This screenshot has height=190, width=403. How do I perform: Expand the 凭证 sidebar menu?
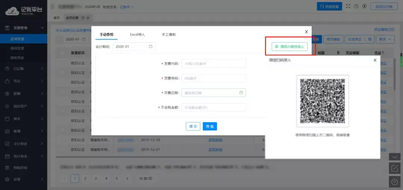(24, 81)
